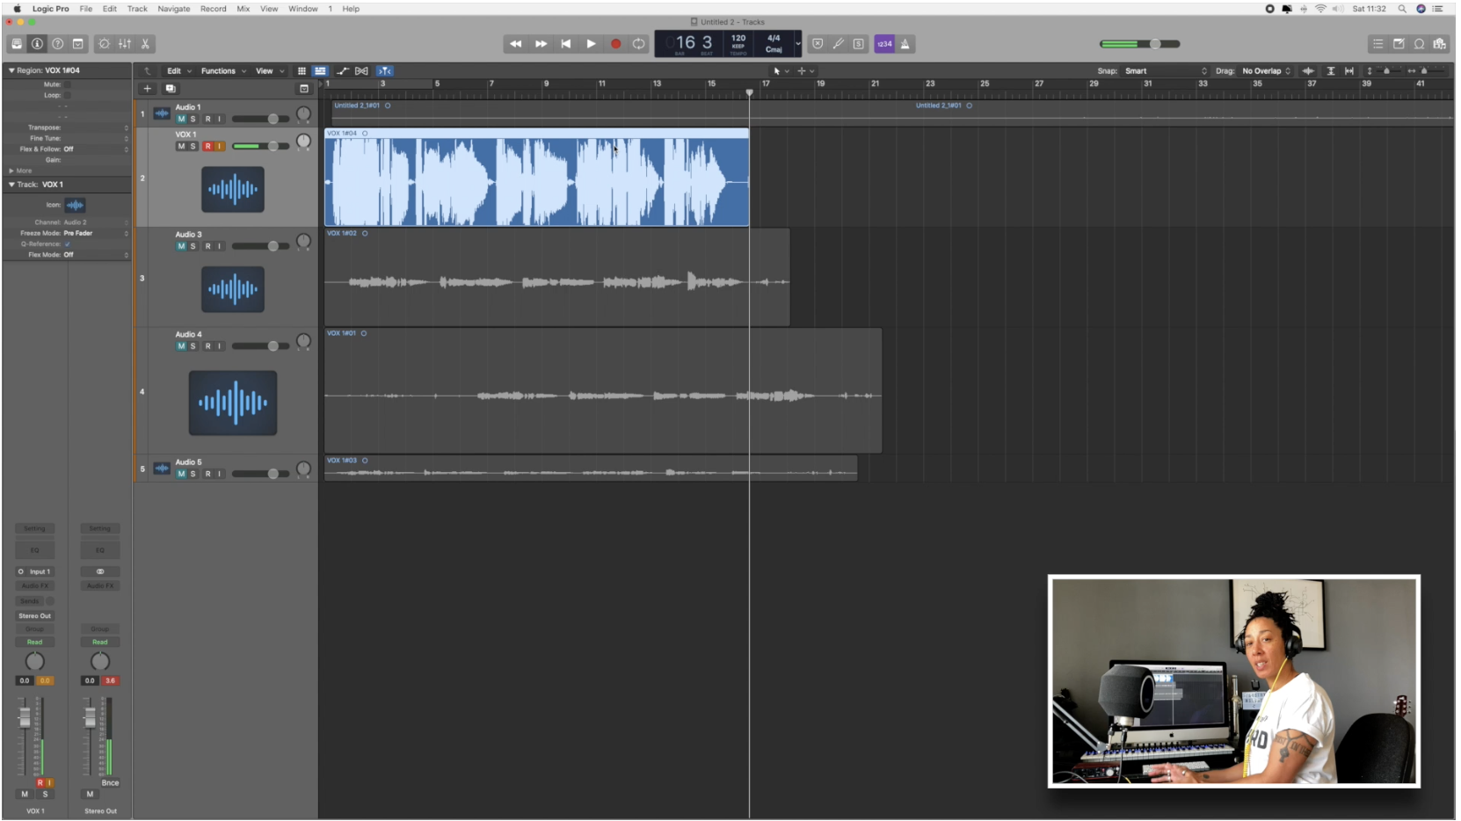Open the Mix menu
The height and width of the screenshot is (821, 1461).
243,9
